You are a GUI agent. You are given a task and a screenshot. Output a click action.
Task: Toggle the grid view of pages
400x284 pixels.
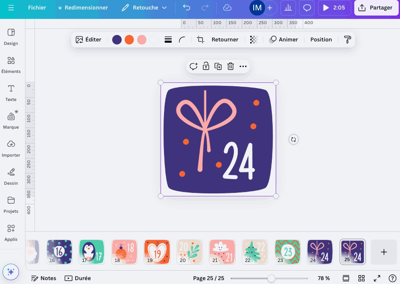click(362, 278)
